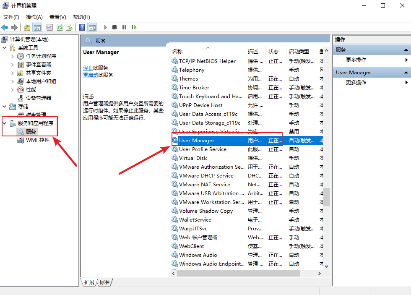Click the 重启动 service link

(x=91, y=75)
